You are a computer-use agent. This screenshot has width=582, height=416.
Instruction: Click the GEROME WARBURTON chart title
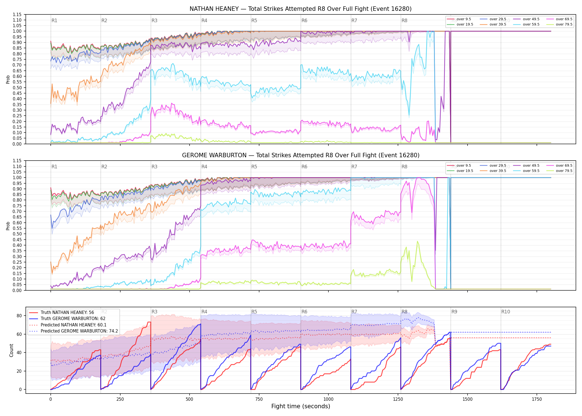tap(300, 155)
